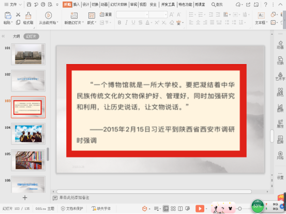
Task: Open the art text (艺术字) sidebar icon
Action: click(x=280, y=76)
